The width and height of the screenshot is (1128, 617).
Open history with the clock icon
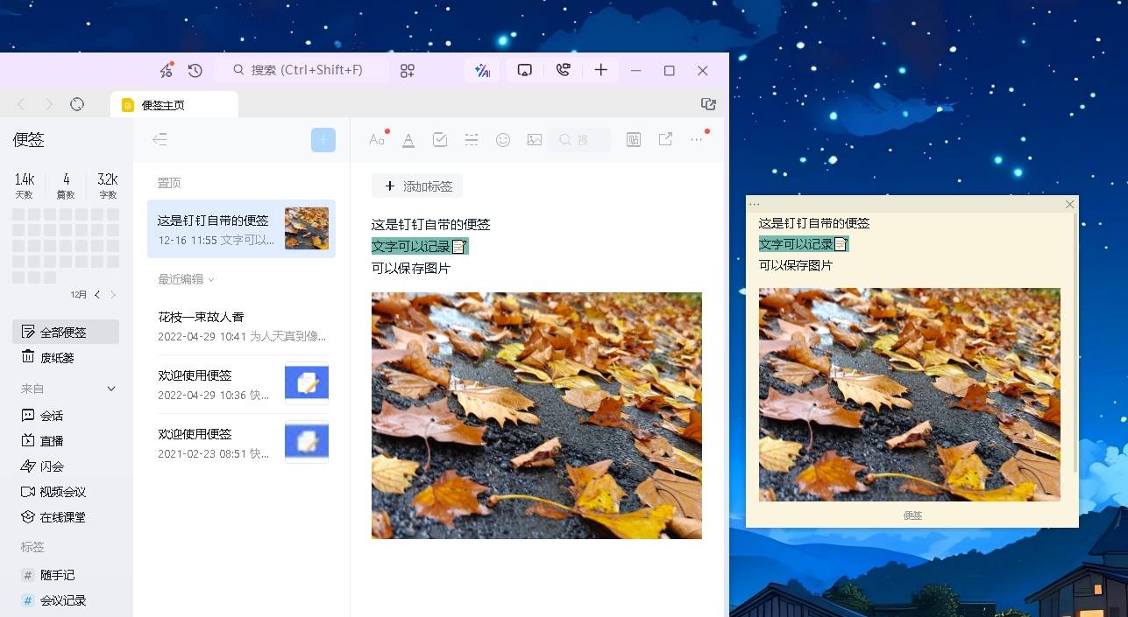click(195, 70)
